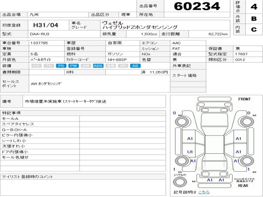This screenshot has height=197, width=263.
Task: Click the front tire icon on diagram's left side
Action: click(182, 121)
